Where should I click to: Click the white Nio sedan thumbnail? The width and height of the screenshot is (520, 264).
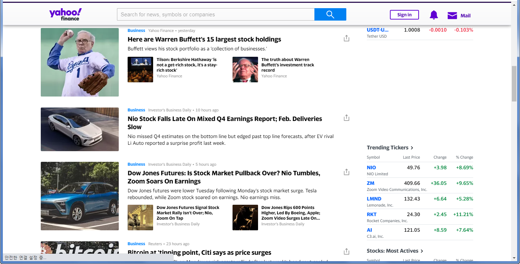80,129
